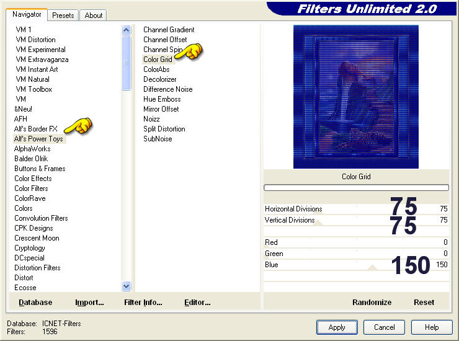This screenshot has width=459, height=341.
Task: Select Alf's Border FX category
Action: [36, 129]
